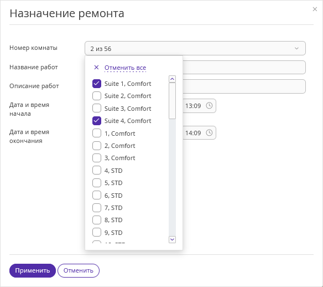The height and width of the screenshot is (287, 323).
Task: Click the room list scroll up arrow
Action: (172, 79)
